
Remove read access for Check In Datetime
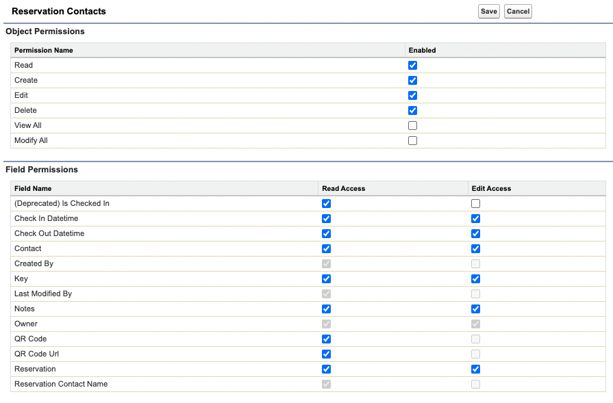tap(326, 219)
